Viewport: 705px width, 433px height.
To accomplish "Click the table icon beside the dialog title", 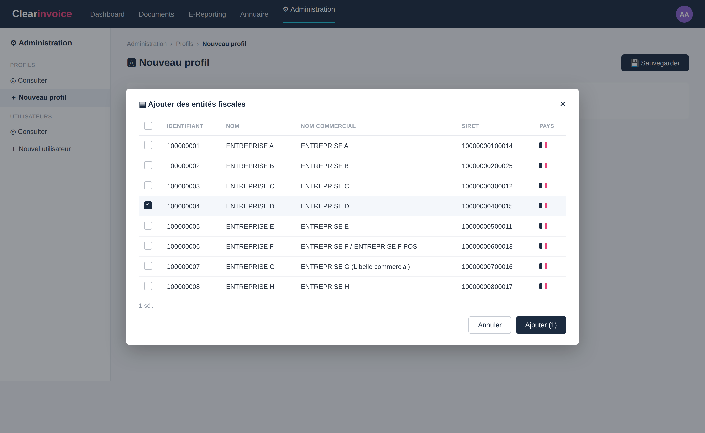I will point(142,104).
